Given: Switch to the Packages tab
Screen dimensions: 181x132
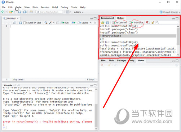Looking at the screenshot, I should pyautogui.click(x=122, y=61).
